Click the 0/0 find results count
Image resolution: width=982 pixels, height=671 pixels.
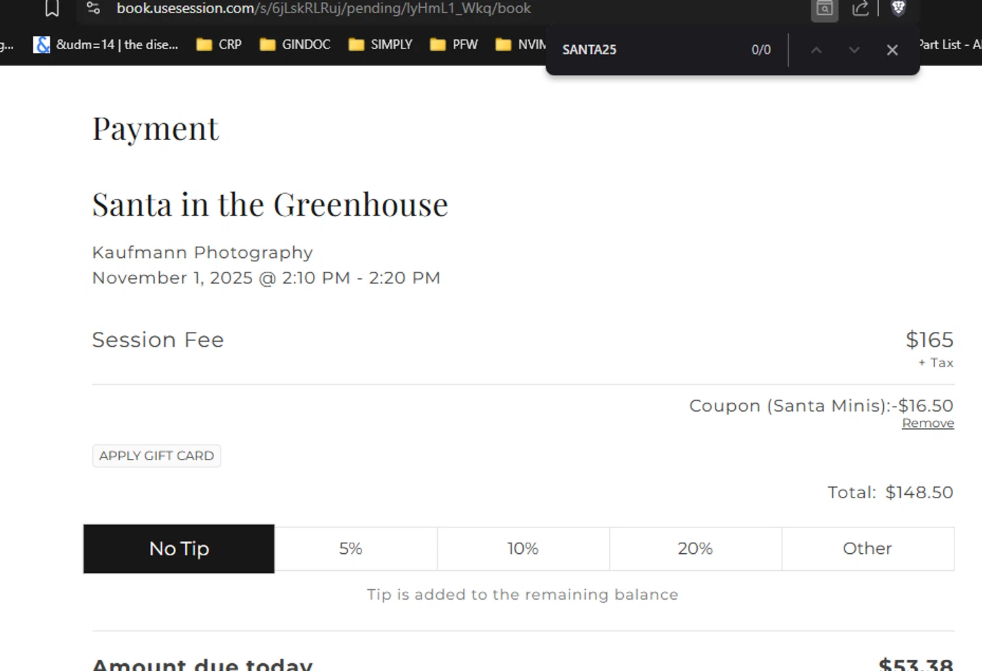tap(761, 50)
